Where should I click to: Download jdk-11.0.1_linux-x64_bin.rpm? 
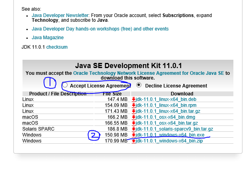(x=166, y=105)
